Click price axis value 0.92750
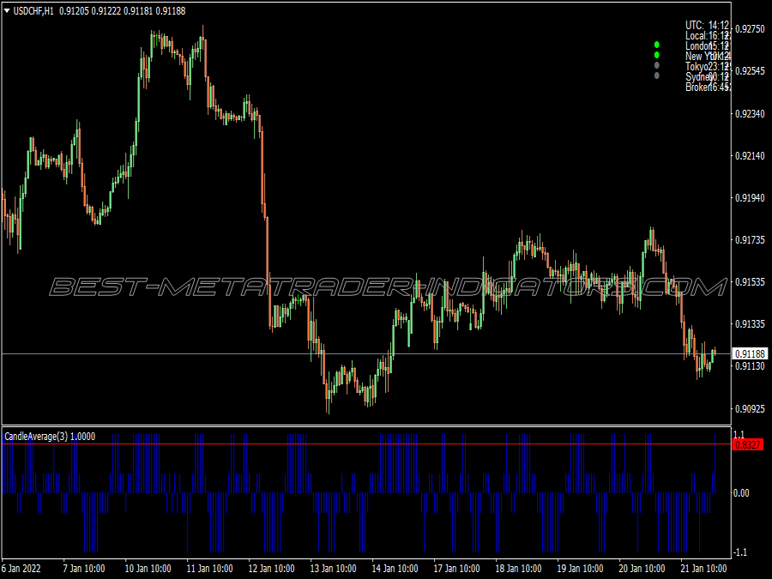The width and height of the screenshot is (772, 579). click(x=750, y=29)
